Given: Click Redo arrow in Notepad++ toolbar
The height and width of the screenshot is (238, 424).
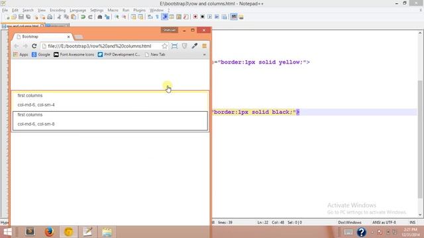Looking at the screenshot, I should click(x=90, y=17).
